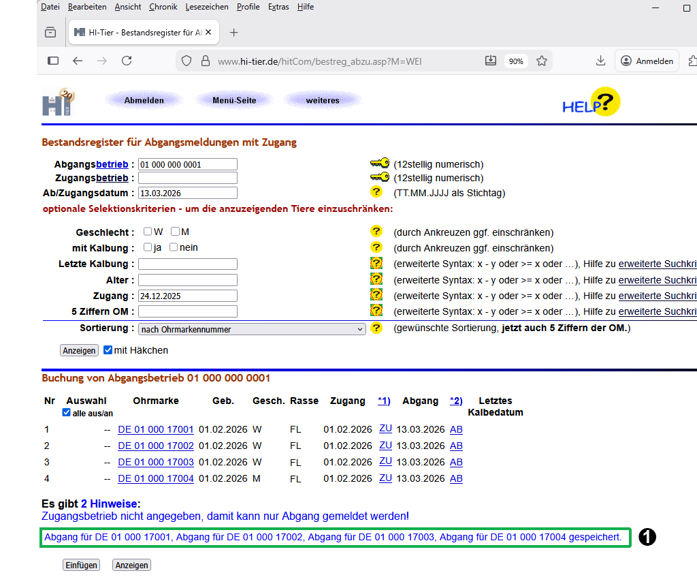Uncheck the mit Häkchen checkbox
Screen dimensions: 697x588
[x=108, y=350]
